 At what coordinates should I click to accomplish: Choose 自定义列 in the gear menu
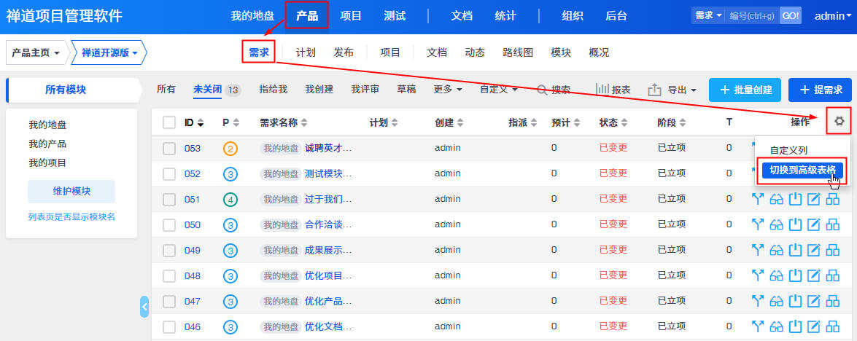tap(788, 150)
